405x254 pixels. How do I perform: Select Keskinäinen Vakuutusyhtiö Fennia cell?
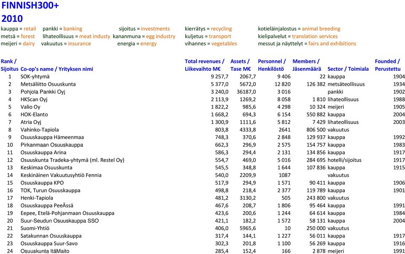tap(61, 175)
